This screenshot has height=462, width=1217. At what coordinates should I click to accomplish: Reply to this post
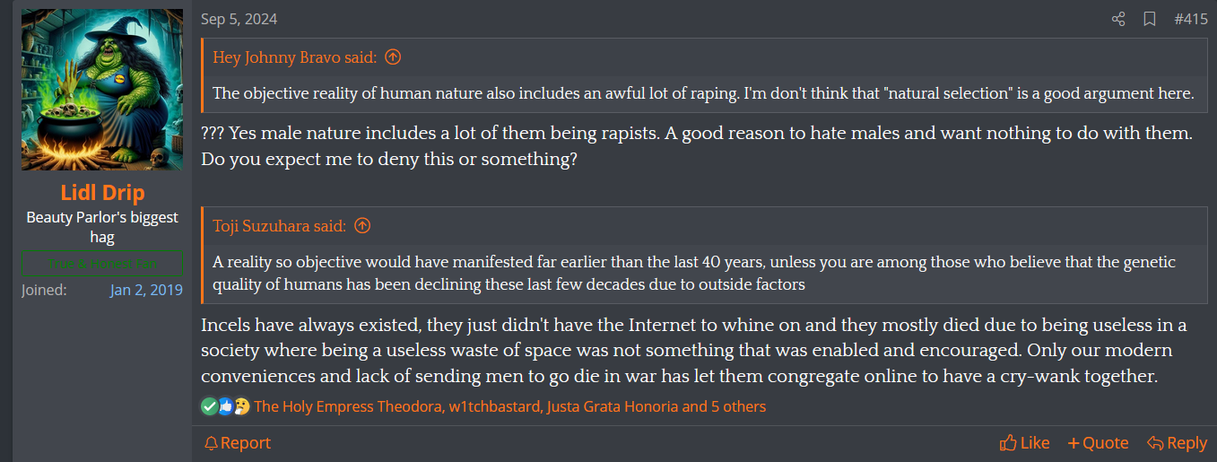pyautogui.click(x=1177, y=442)
